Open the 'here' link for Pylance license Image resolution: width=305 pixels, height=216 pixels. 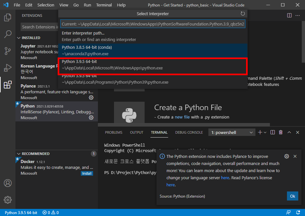pos(171,185)
